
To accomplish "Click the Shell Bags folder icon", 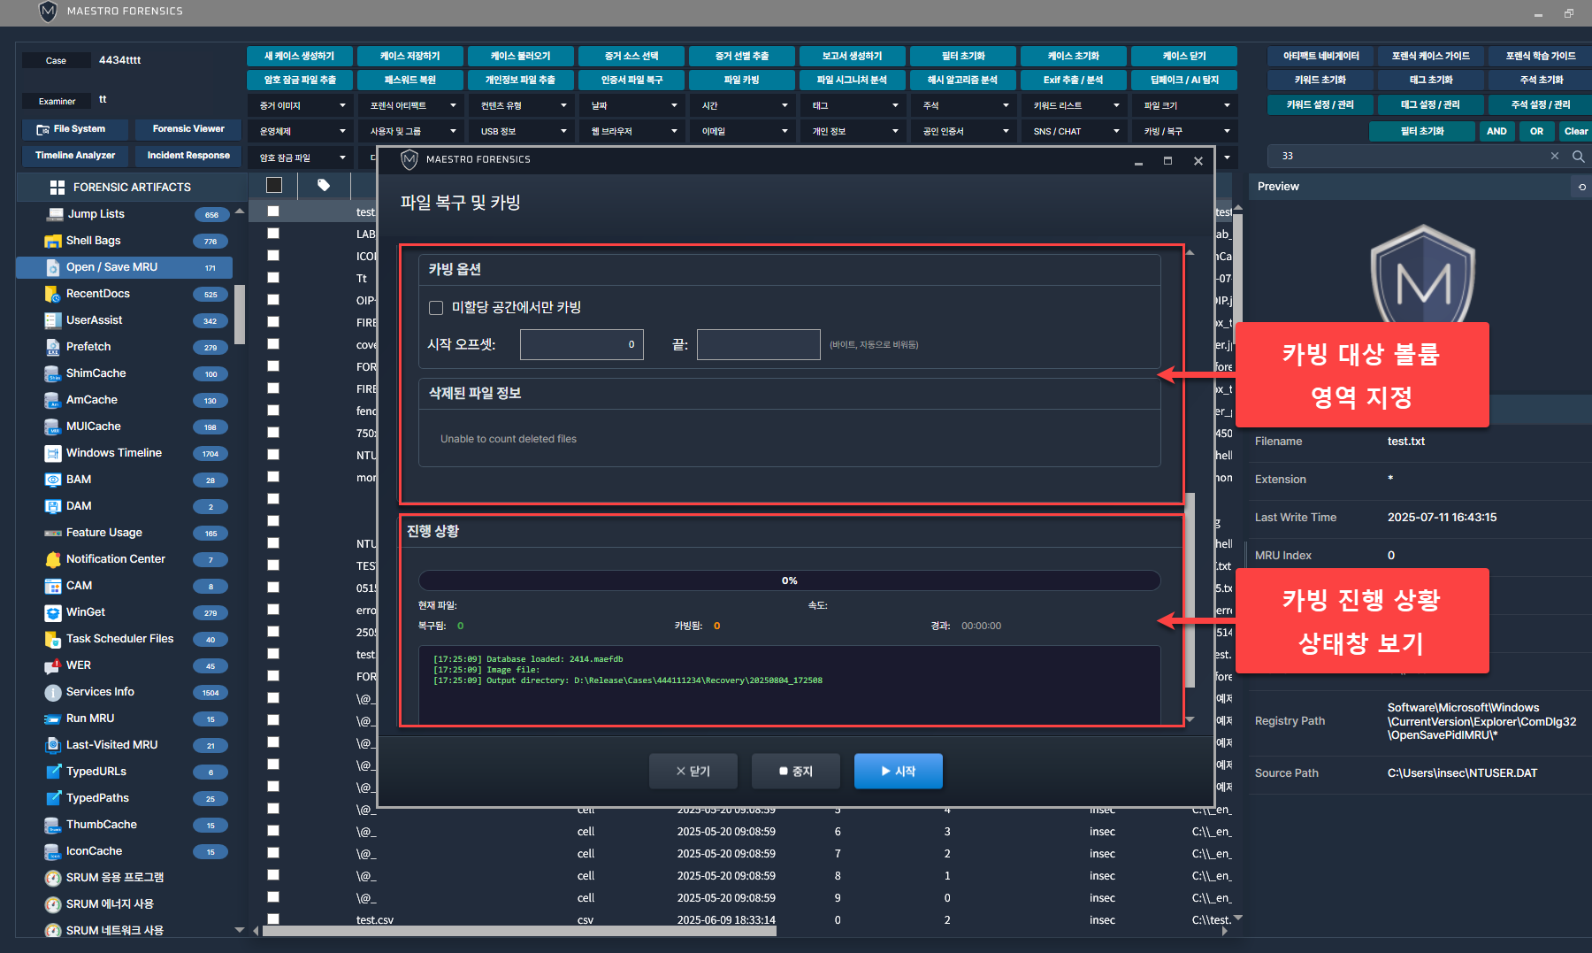I will [x=52, y=241].
